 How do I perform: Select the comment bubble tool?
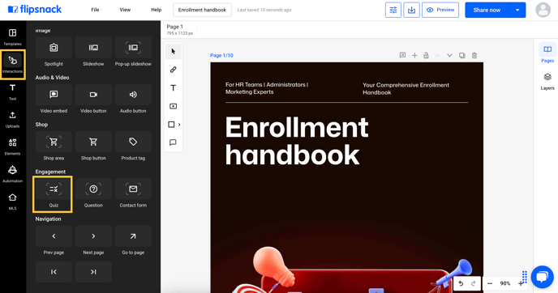pos(174,142)
